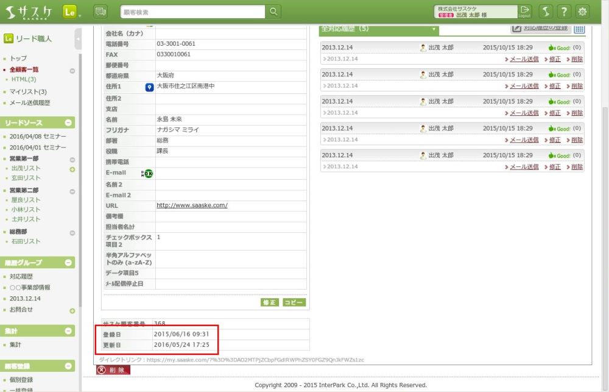609x392 pixels.
Task: Focus the 顧客検索 search field
Action: pyautogui.click(x=192, y=12)
